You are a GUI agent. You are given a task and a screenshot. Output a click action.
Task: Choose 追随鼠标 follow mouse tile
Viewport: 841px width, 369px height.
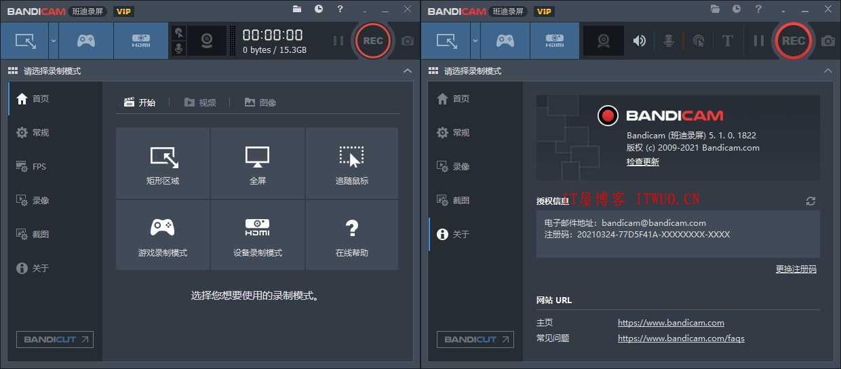coord(352,163)
